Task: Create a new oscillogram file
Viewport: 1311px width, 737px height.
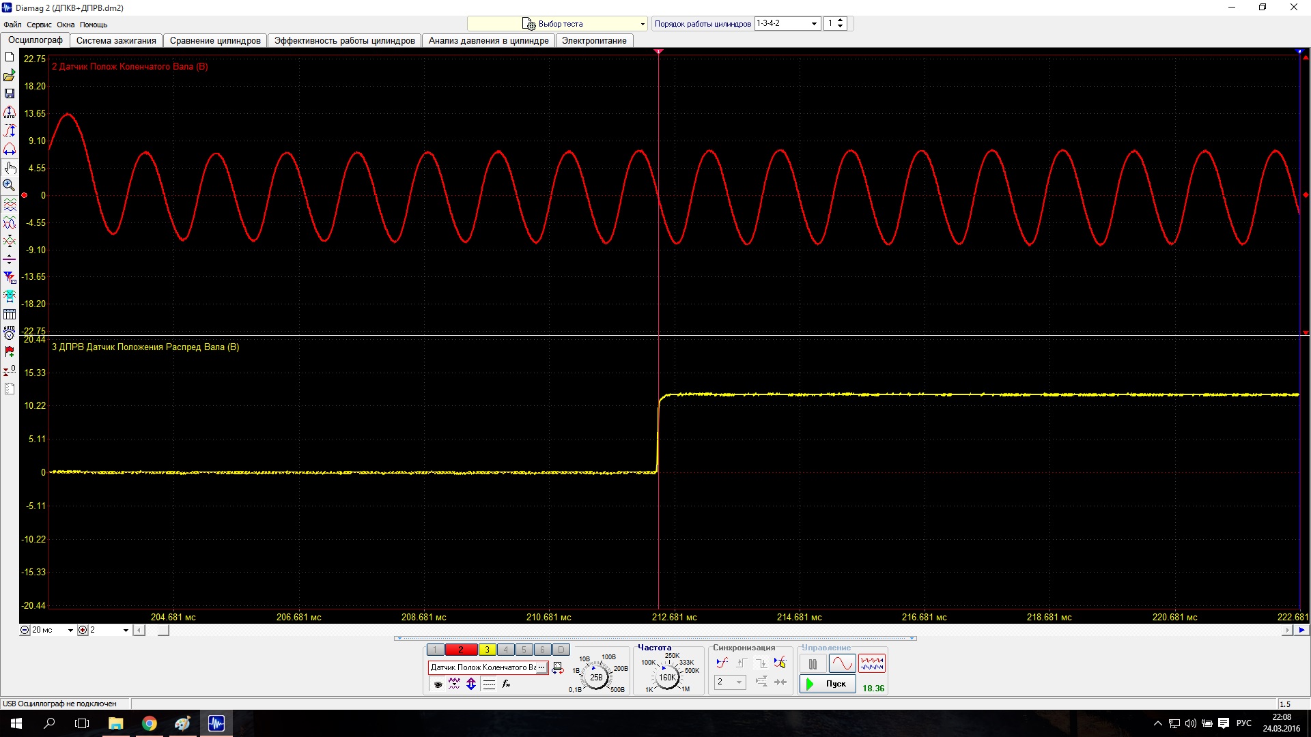Action: 10,57
